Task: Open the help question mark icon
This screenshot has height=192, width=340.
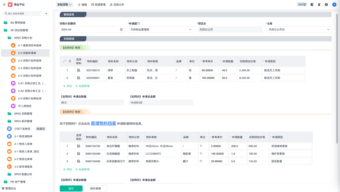Action: 326,5
